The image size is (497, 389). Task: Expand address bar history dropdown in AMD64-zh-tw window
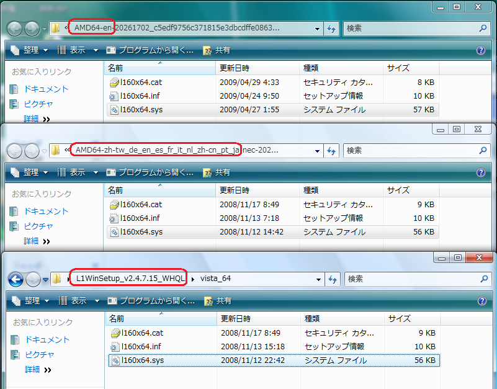click(317, 151)
